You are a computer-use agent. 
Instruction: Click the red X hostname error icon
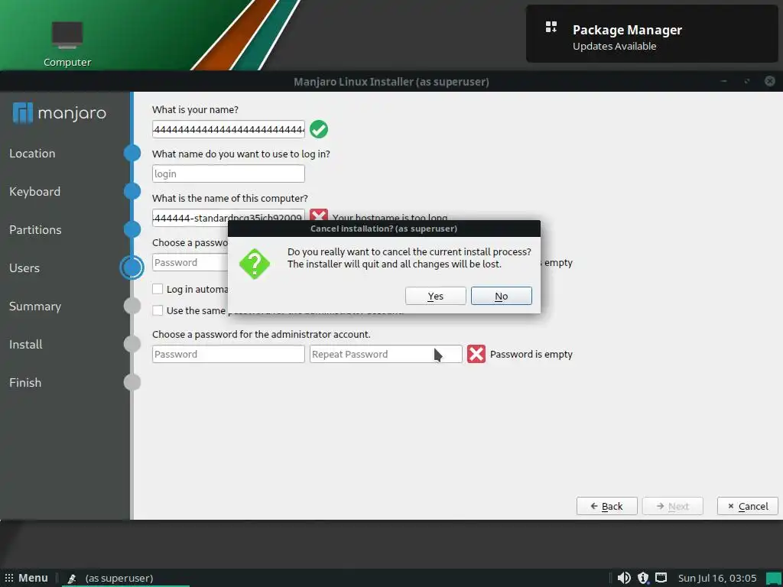click(319, 215)
